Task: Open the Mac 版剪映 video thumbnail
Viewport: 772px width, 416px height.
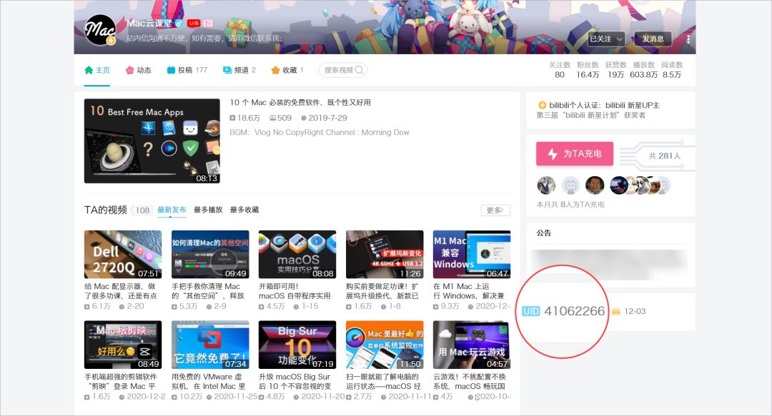Action: coord(123,345)
